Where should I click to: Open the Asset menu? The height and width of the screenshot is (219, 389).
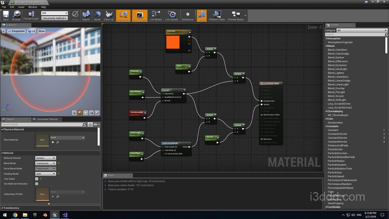click(x=21, y=7)
